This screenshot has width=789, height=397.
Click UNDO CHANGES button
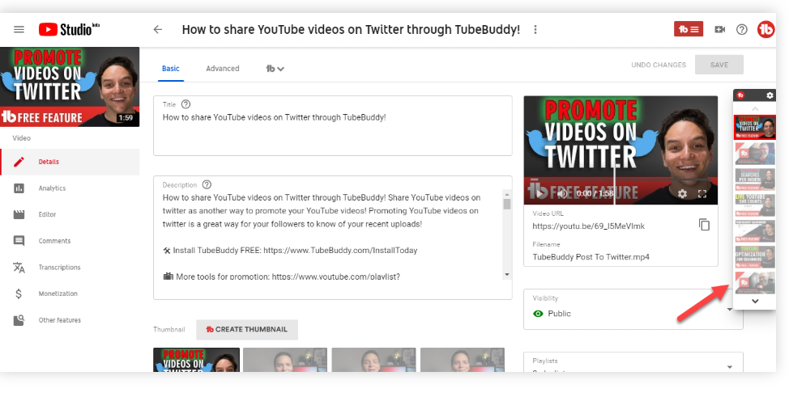pyautogui.click(x=659, y=65)
